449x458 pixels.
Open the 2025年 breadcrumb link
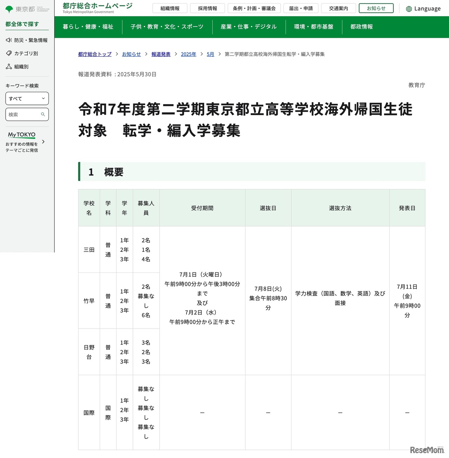point(188,54)
